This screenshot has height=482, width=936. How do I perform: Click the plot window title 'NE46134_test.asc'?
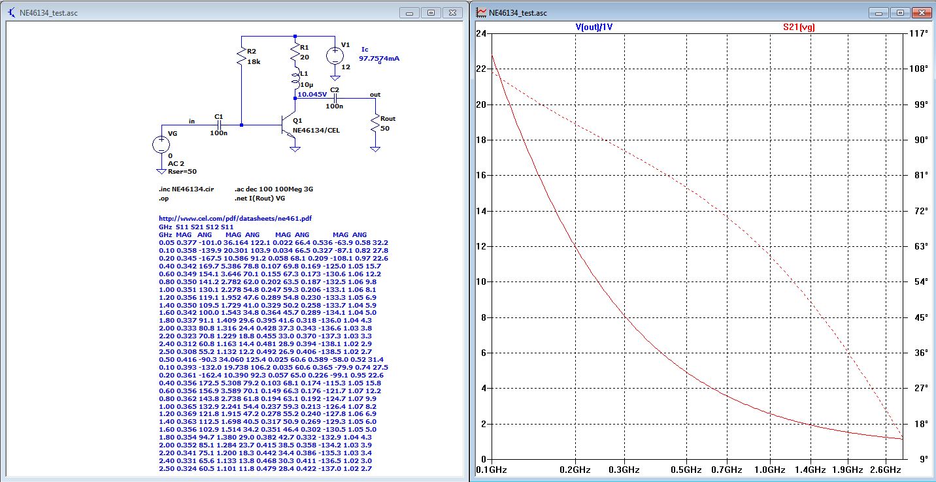(518, 13)
